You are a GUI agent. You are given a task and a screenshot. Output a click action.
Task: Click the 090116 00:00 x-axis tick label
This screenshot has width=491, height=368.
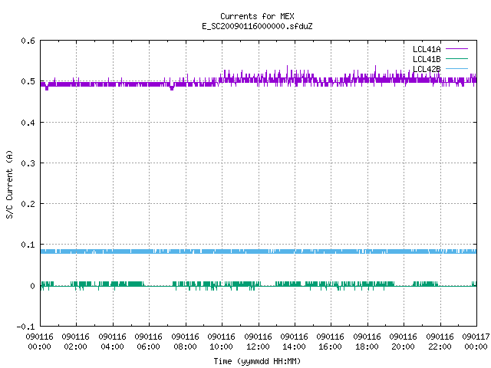tap(39, 342)
